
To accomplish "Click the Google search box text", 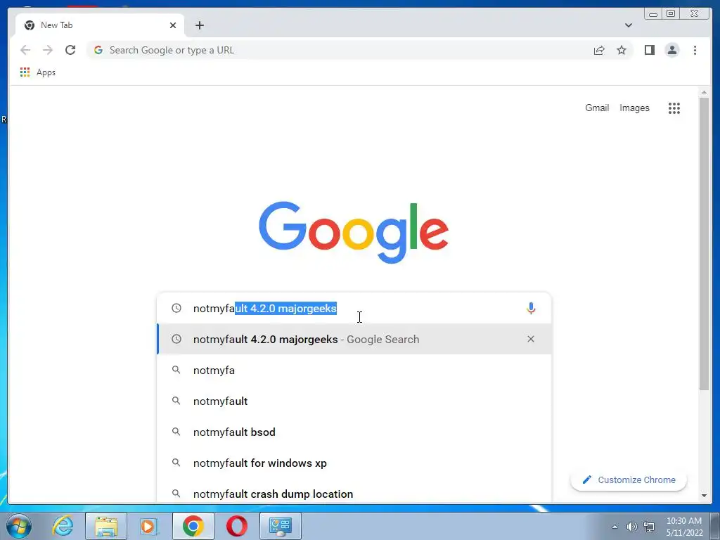I will point(264,308).
